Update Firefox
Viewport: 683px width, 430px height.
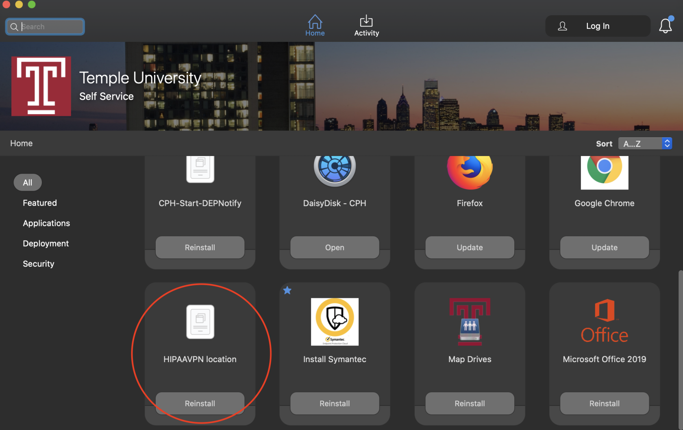[x=470, y=248]
